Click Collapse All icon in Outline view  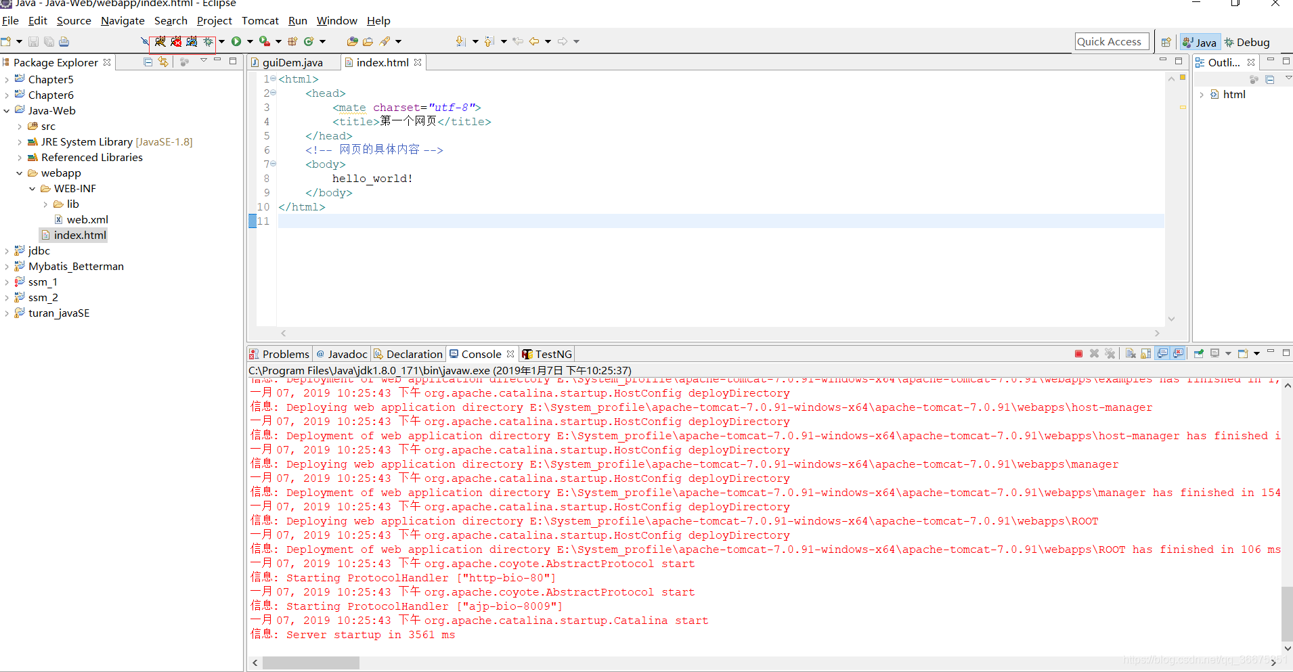[x=1270, y=79]
